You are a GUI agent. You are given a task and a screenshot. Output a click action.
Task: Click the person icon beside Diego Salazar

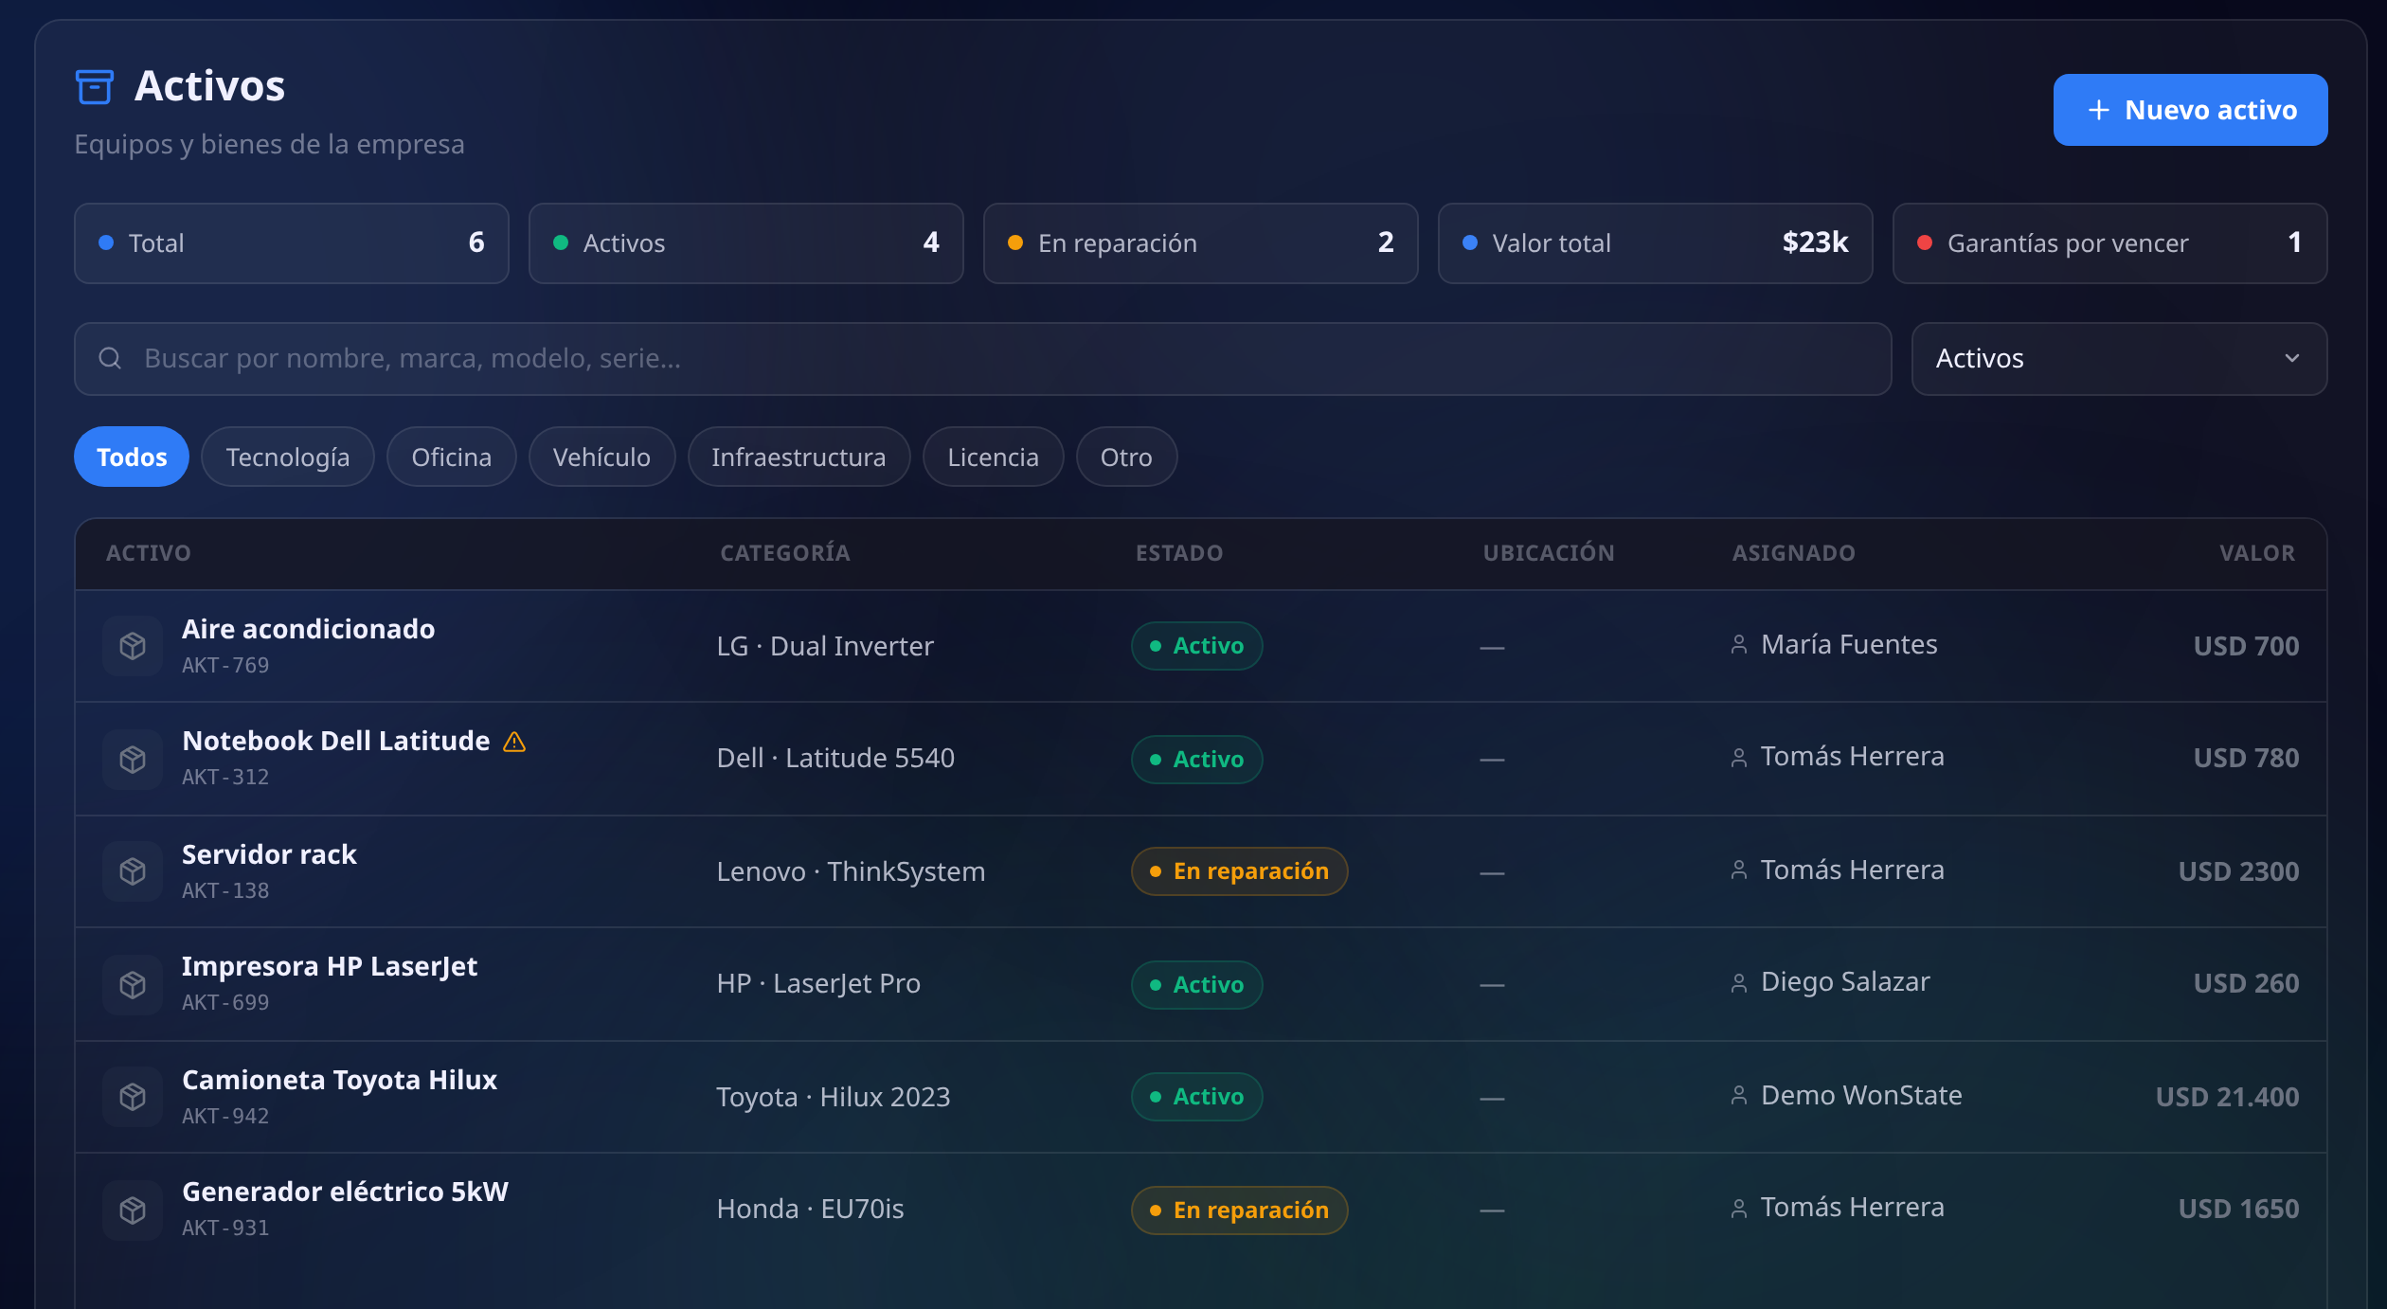(x=1739, y=983)
